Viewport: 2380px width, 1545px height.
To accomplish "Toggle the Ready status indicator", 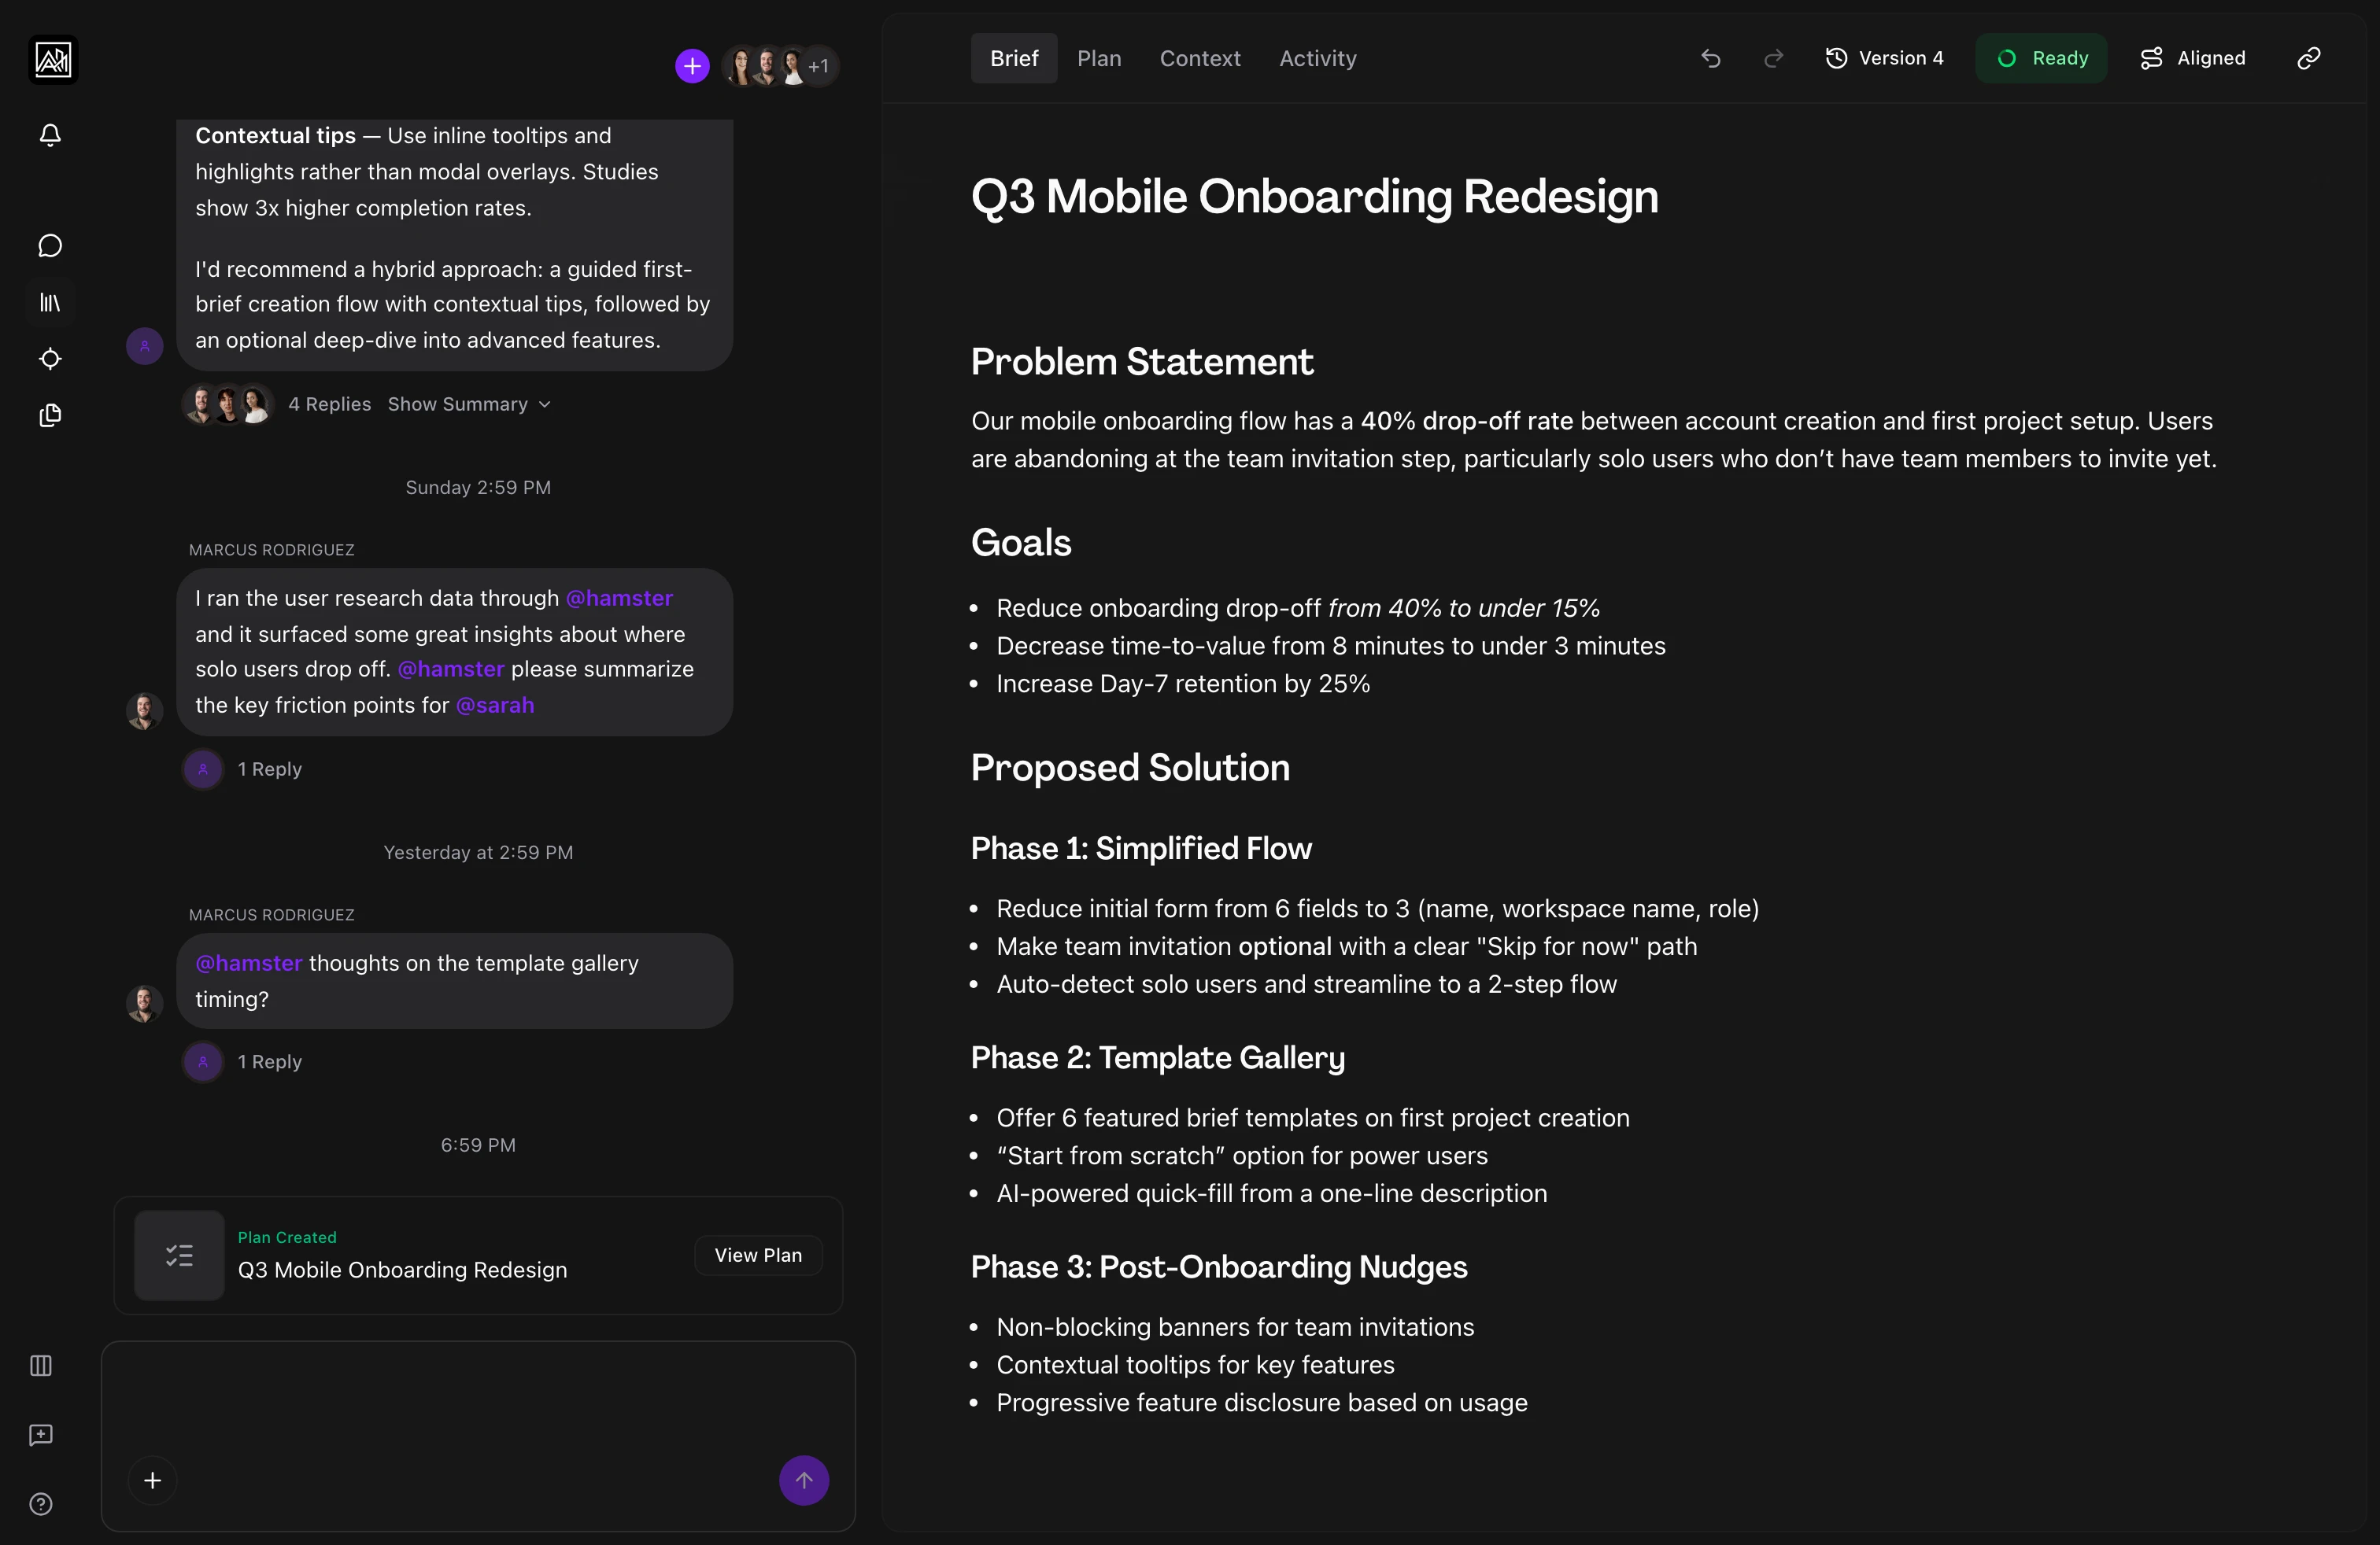I will (x=2042, y=58).
